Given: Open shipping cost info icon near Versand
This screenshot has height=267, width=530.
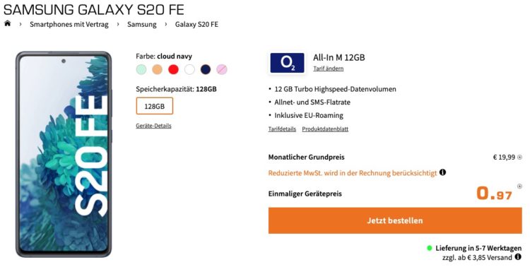Looking at the screenshot, I should coord(518,257).
